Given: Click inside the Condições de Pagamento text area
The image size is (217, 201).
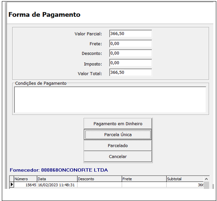Looking at the screenshot, I should point(110,100).
